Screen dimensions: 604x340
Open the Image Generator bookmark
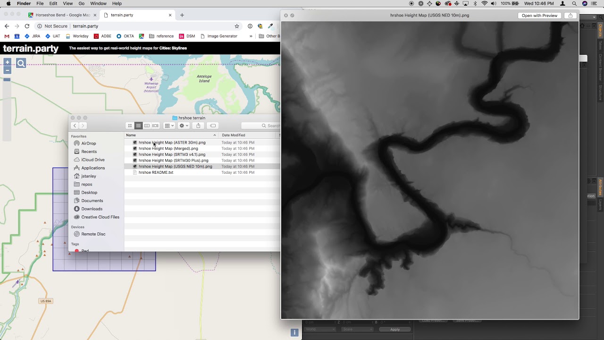tap(219, 36)
